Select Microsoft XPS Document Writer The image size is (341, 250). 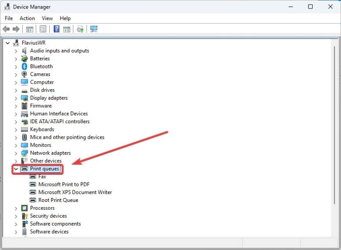(x=75, y=192)
